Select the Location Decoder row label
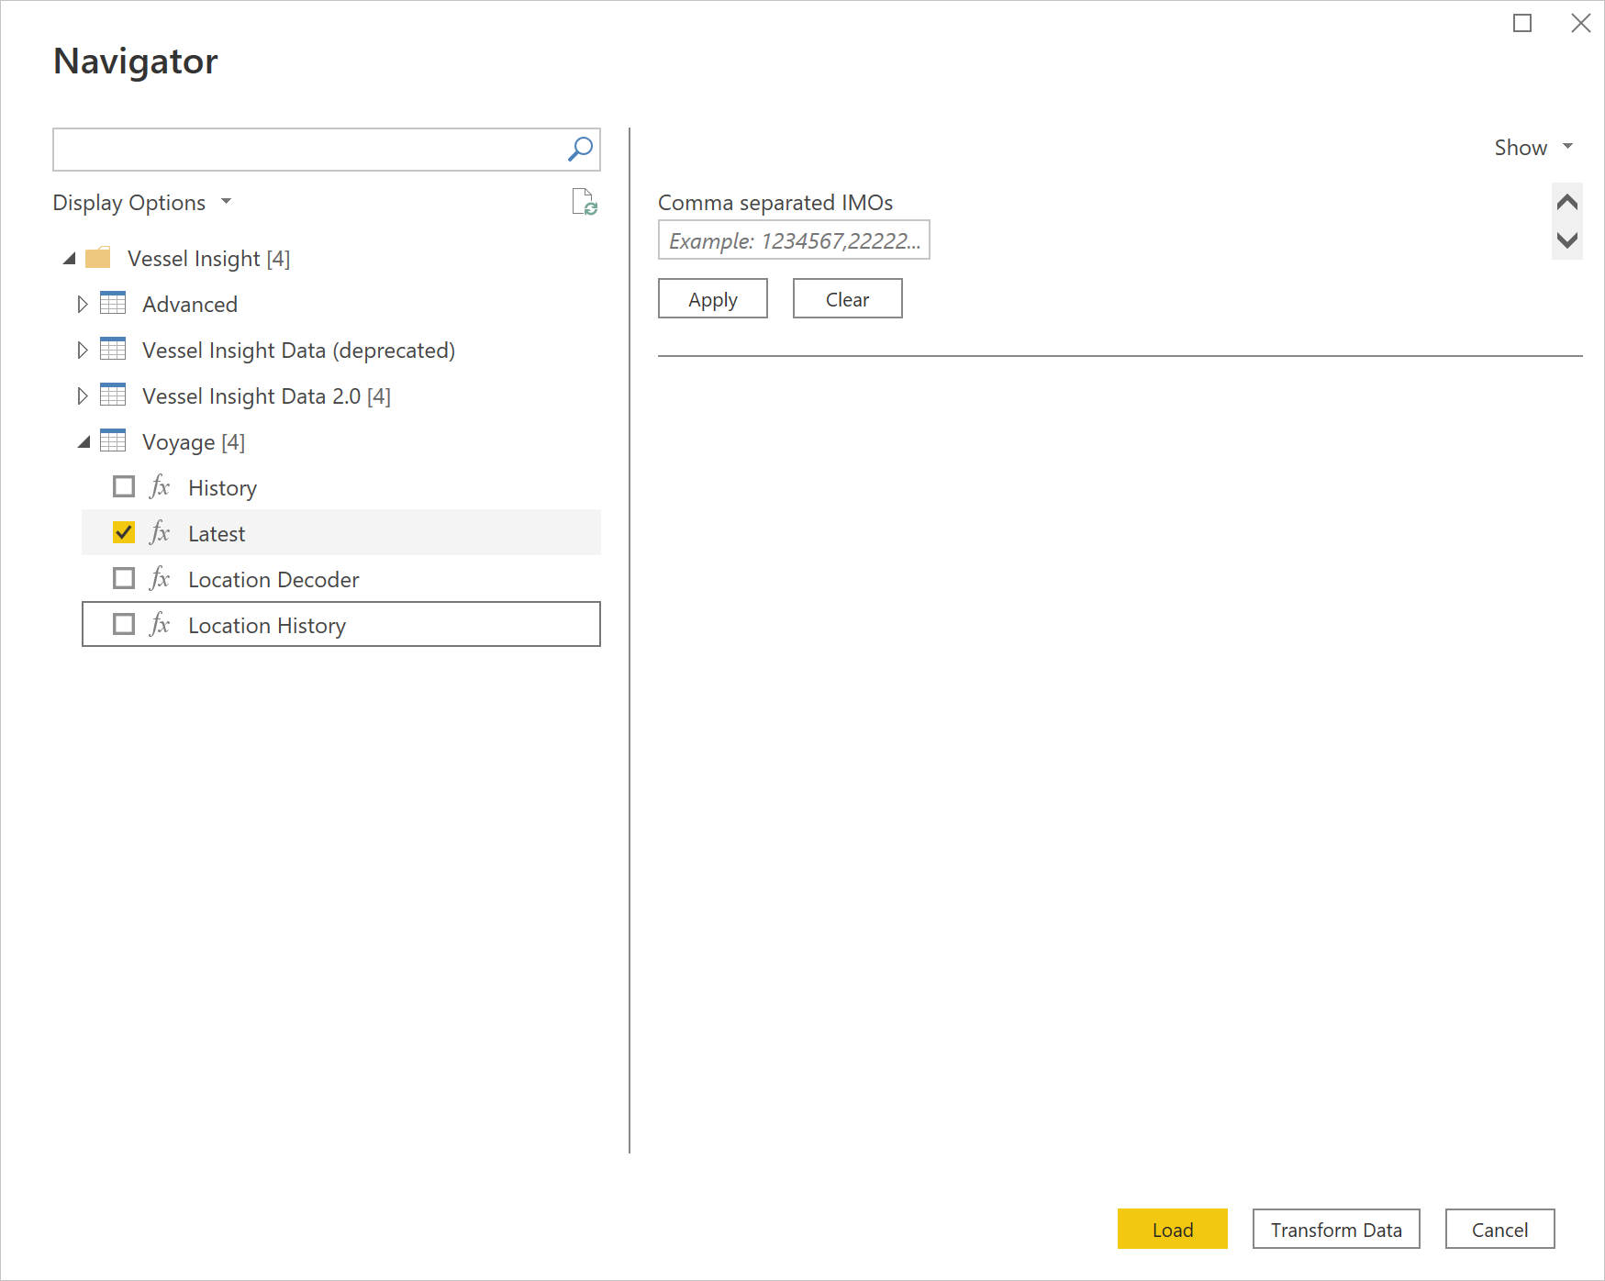1605x1281 pixels. coord(273,579)
